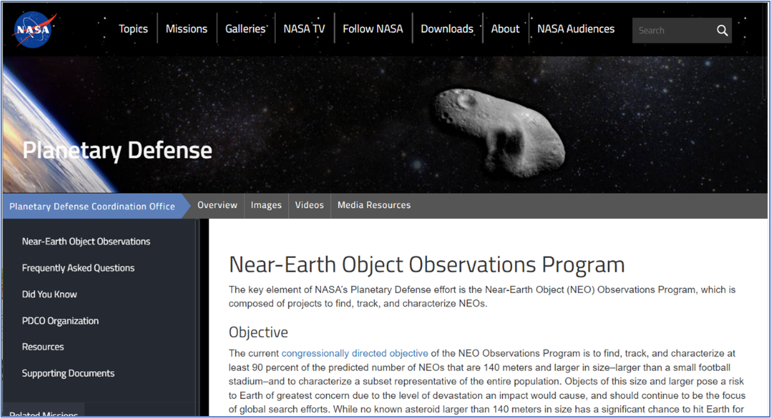The image size is (771, 418).
Task: Switch to the Overview tab
Action: point(217,205)
